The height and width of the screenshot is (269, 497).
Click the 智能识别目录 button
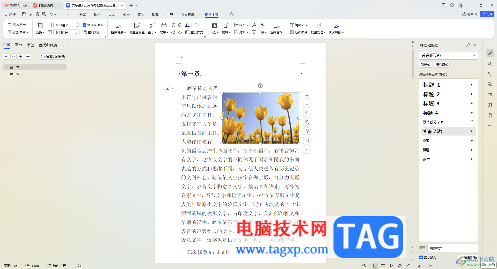click(x=53, y=56)
